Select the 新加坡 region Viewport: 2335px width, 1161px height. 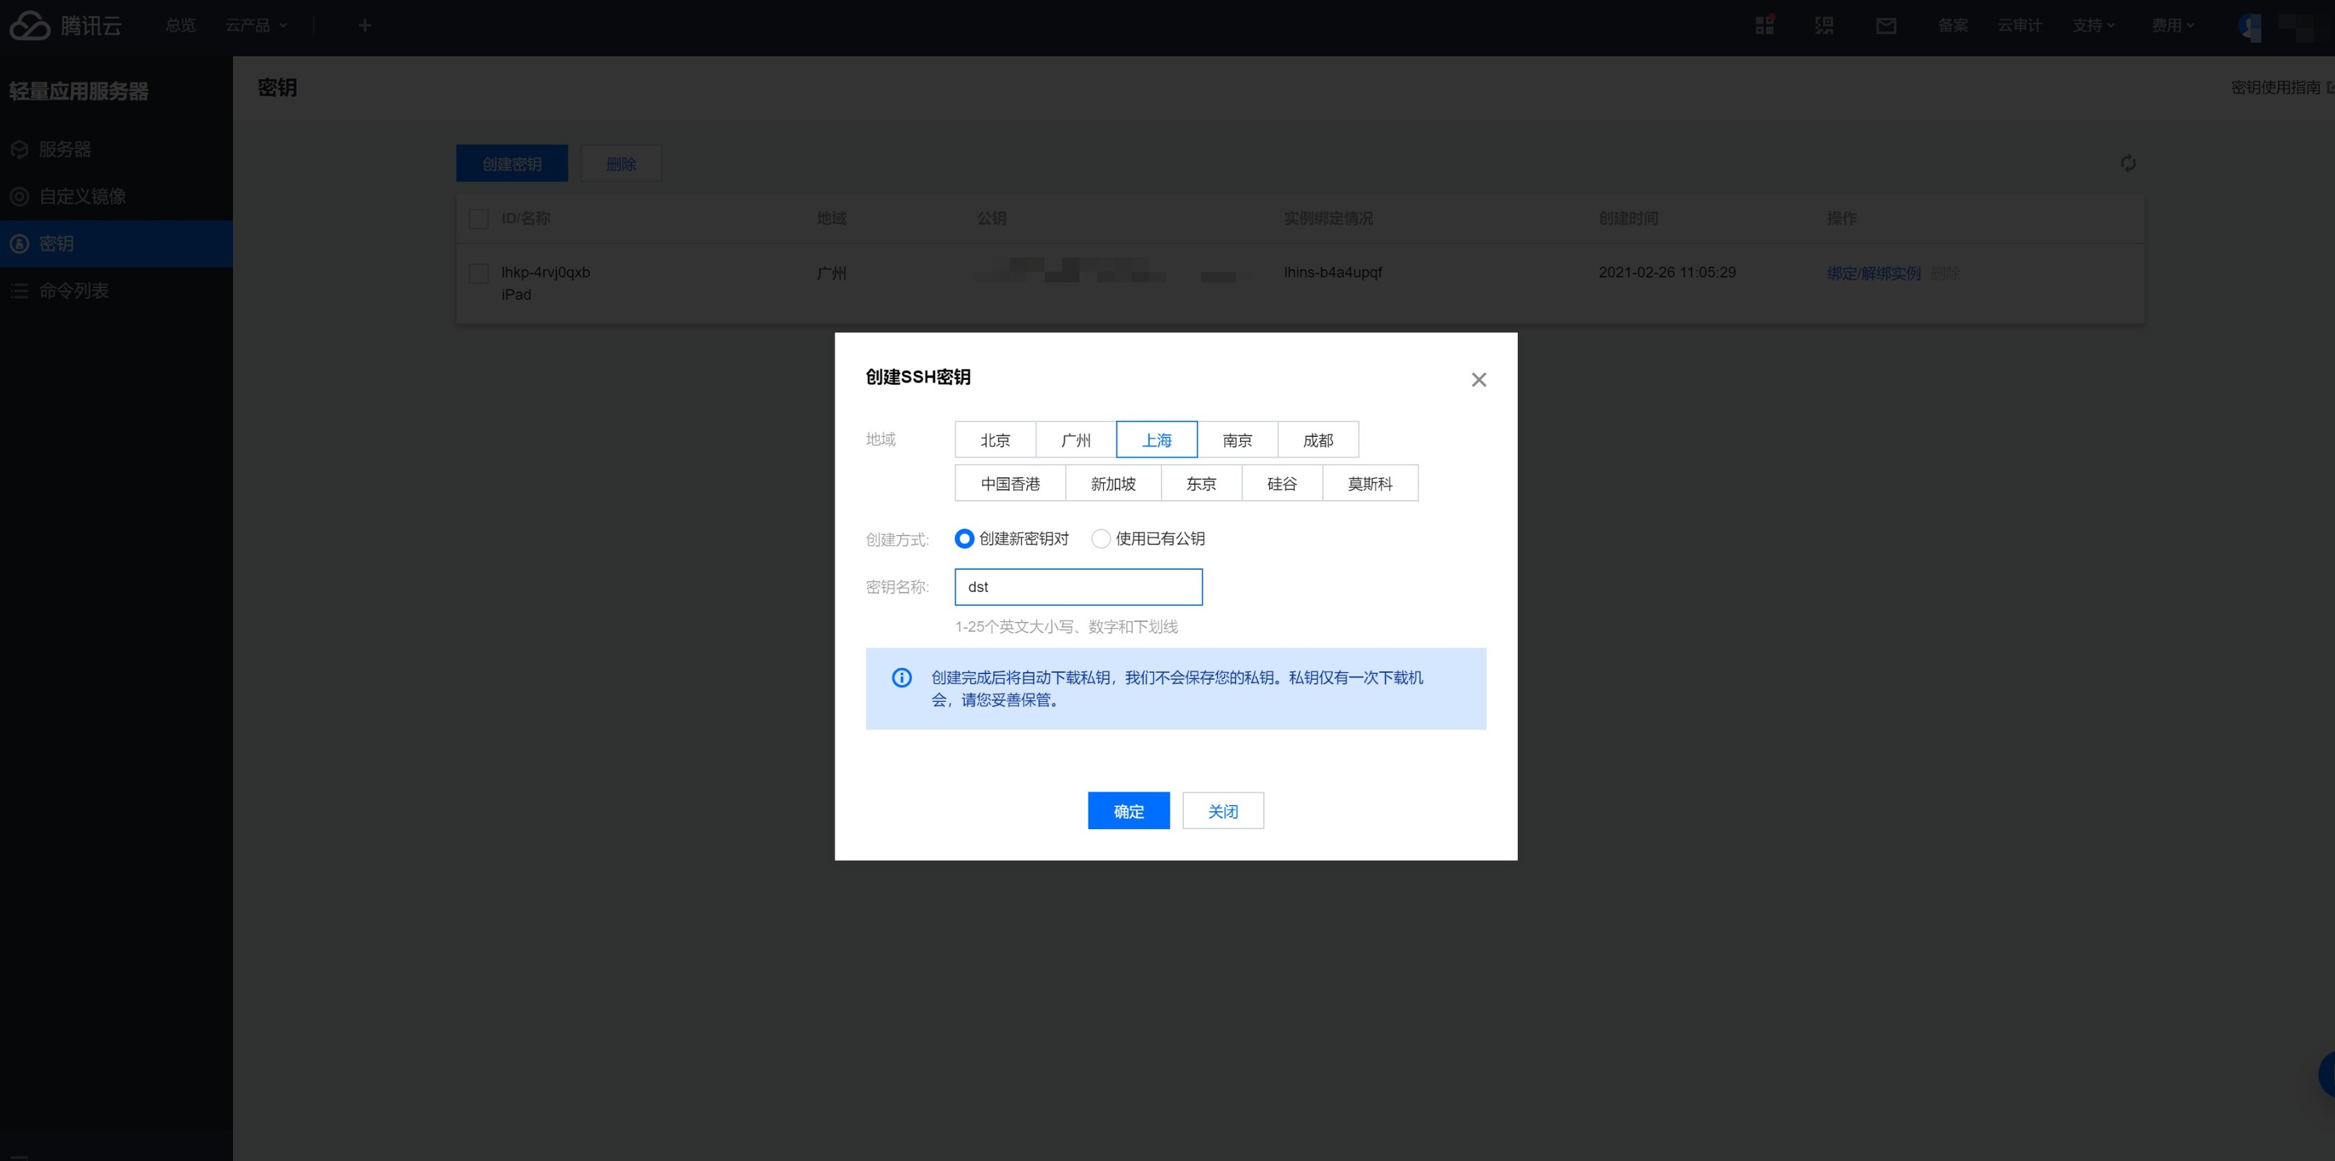click(1113, 483)
